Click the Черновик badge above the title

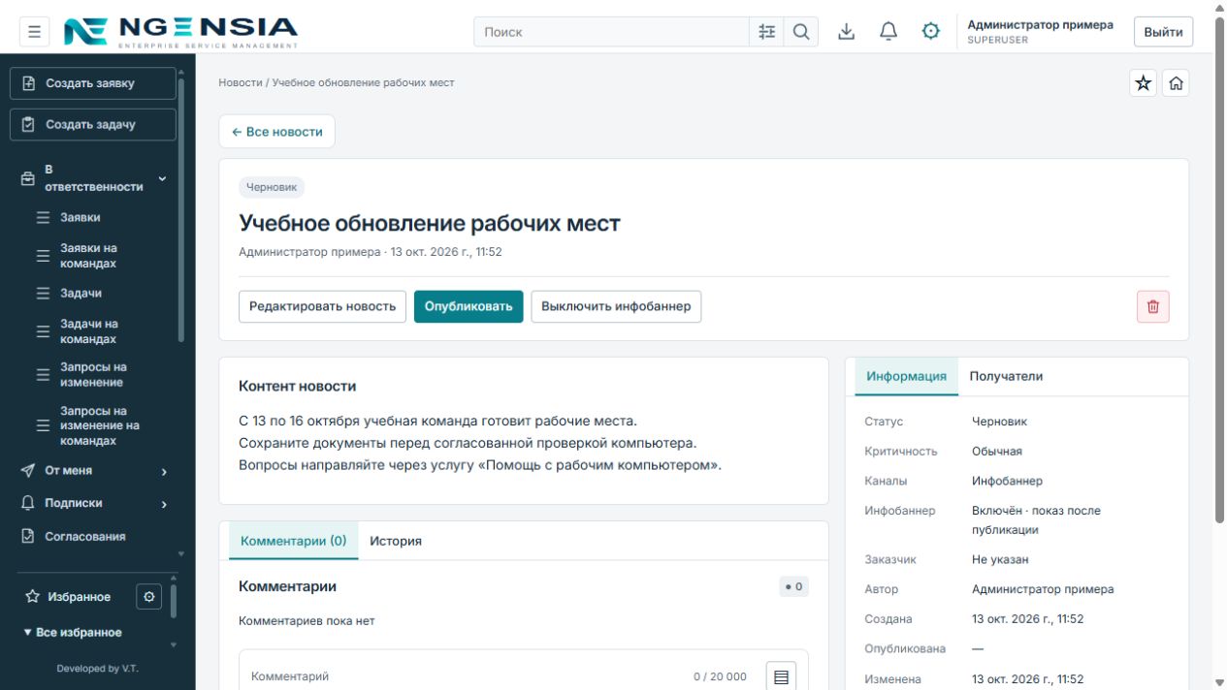pyautogui.click(x=272, y=188)
